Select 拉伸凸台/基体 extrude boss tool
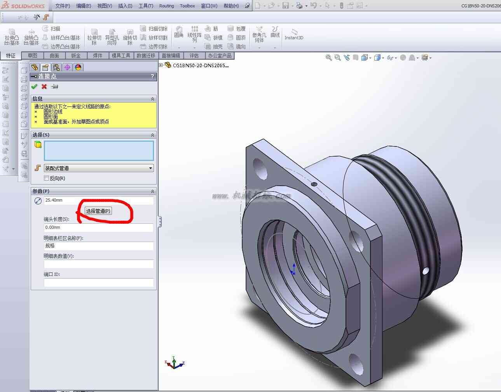The height and width of the screenshot is (392, 501). [12, 37]
